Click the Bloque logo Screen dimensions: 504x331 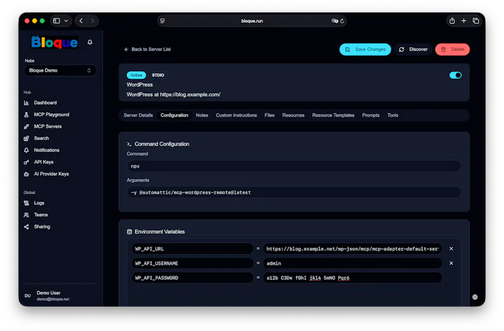(x=54, y=42)
